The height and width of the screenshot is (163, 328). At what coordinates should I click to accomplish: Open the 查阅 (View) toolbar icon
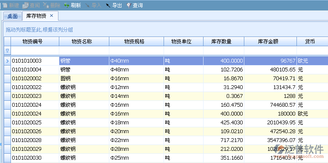point(25,5)
